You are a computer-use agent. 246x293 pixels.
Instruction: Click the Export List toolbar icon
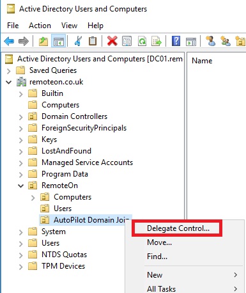(x=157, y=41)
